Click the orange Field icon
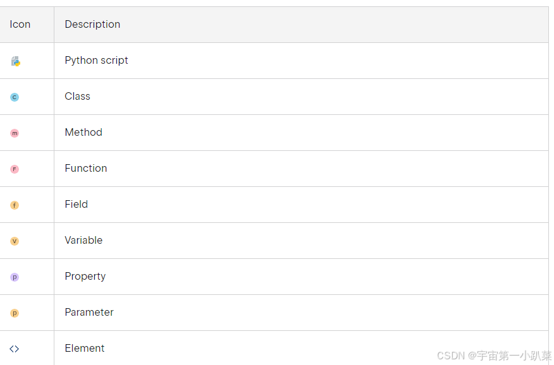Image resolution: width=554 pixels, height=365 pixels. (x=15, y=205)
